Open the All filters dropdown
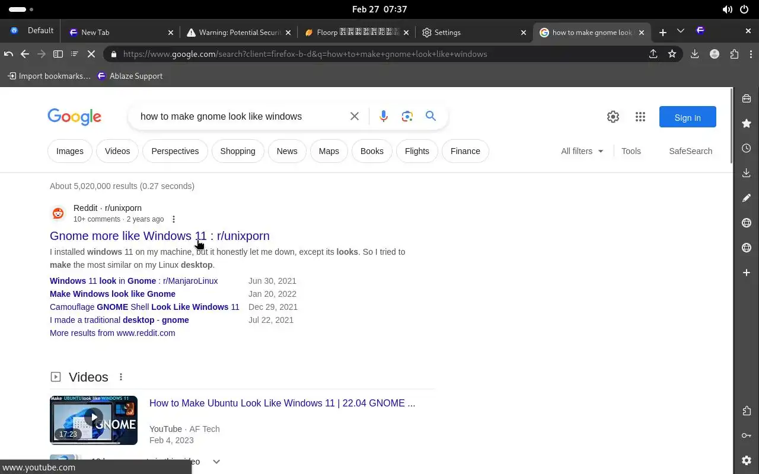This screenshot has height=474, width=759. 582,151
